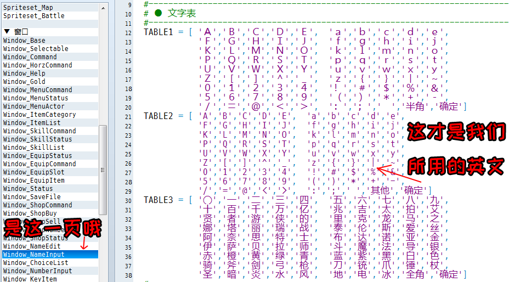Click the script list scrollbar thumb
This screenshot has height=282, width=509.
point(103,170)
